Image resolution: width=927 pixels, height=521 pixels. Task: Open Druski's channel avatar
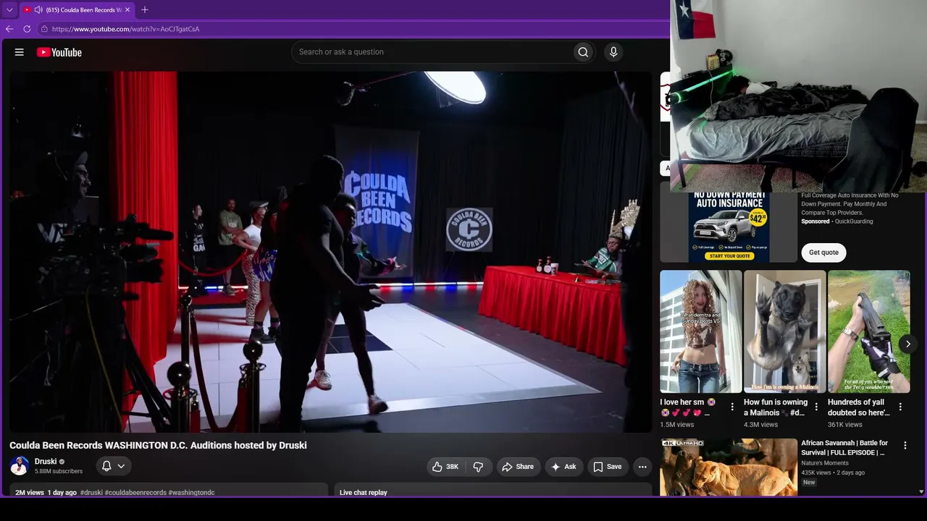pyautogui.click(x=20, y=466)
